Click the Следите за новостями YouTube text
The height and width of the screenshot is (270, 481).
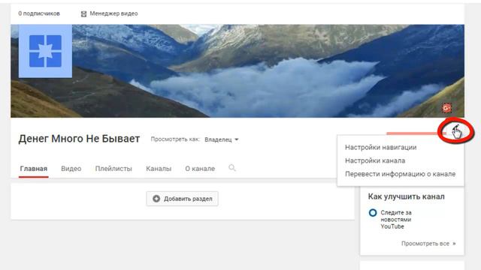[x=396, y=220]
